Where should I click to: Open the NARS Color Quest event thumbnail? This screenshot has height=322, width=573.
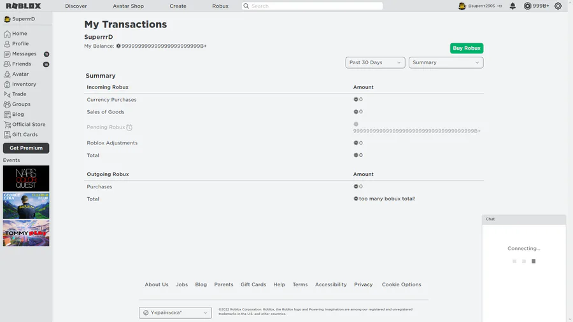(26, 178)
